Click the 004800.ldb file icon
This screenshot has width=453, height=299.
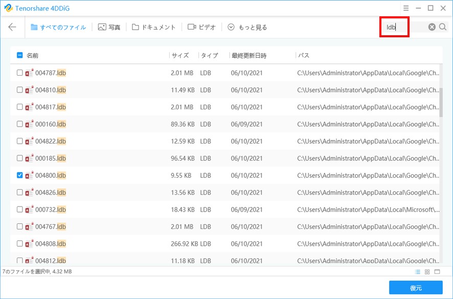tap(29, 175)
